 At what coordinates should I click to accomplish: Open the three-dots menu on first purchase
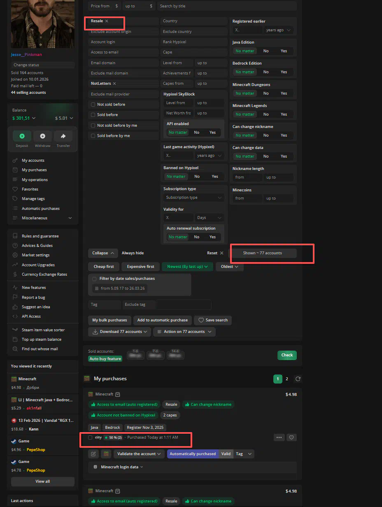coord(279,437)
